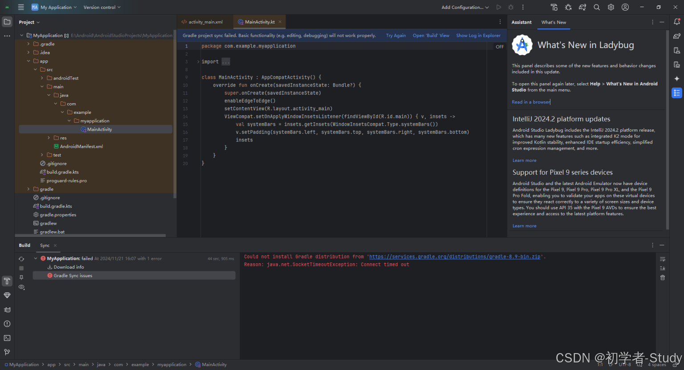This screenshot has height=370, width=684.
Task: Select the Sync tab in Build panel
Action: 45,245
